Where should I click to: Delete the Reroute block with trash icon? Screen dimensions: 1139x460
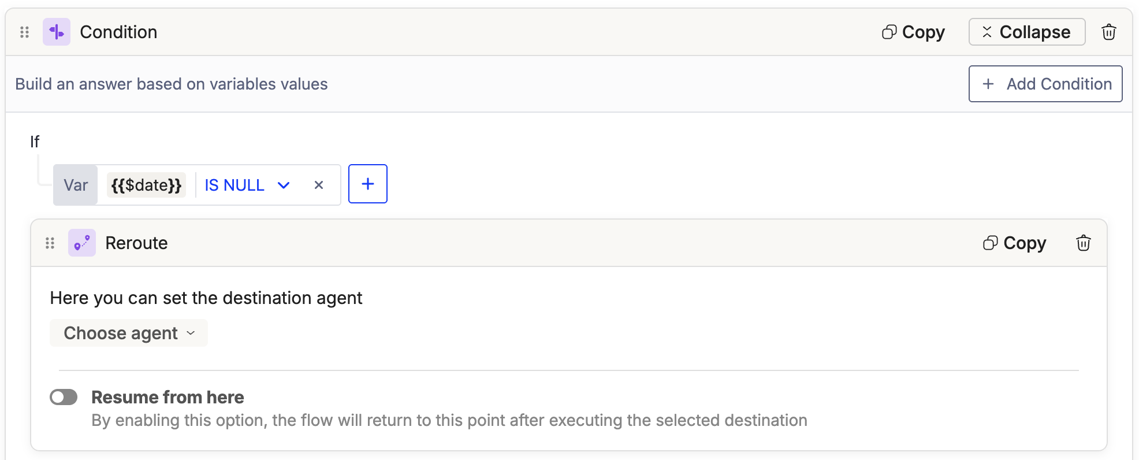click(x=1083, y=243)
